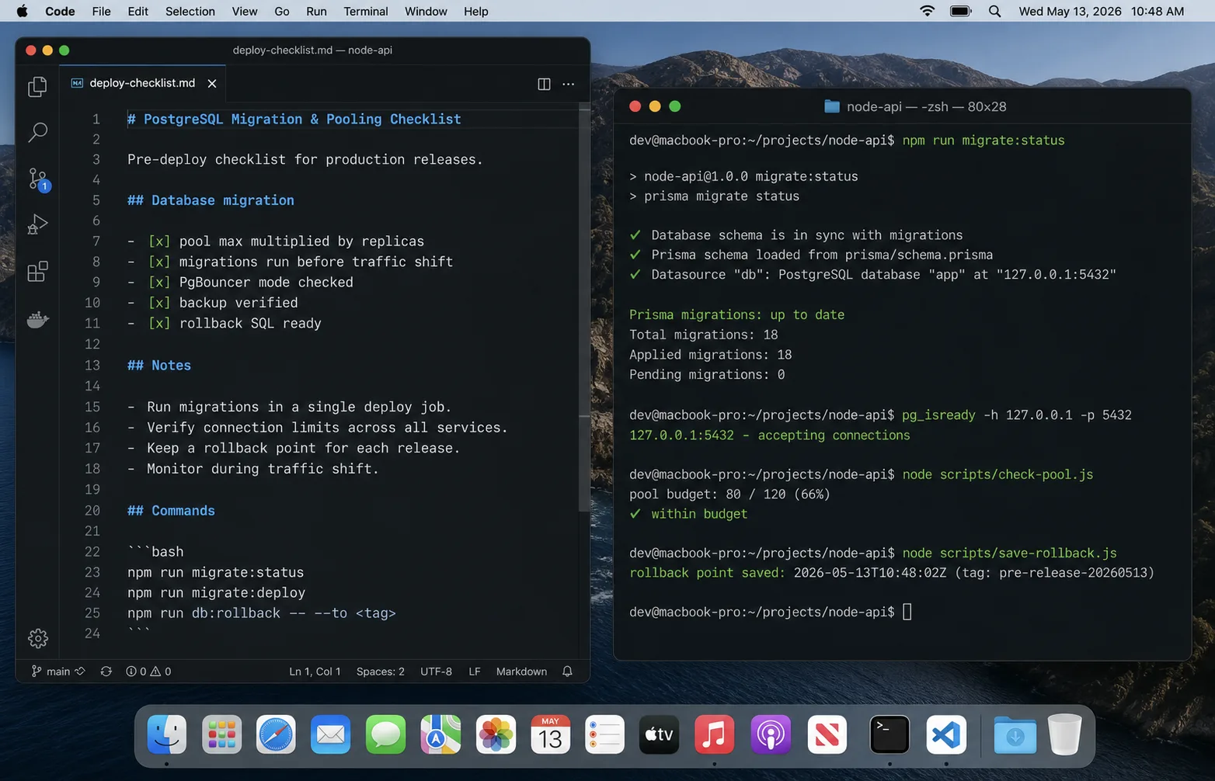
Task: Toggle checkbox for migrations run before traffic shift
Action: click(158, 262)
